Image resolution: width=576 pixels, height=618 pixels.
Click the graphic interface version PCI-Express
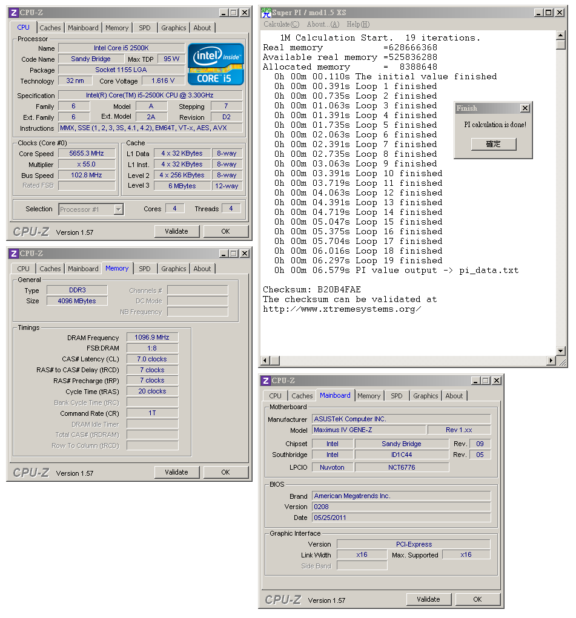click(x=414, y=544)
